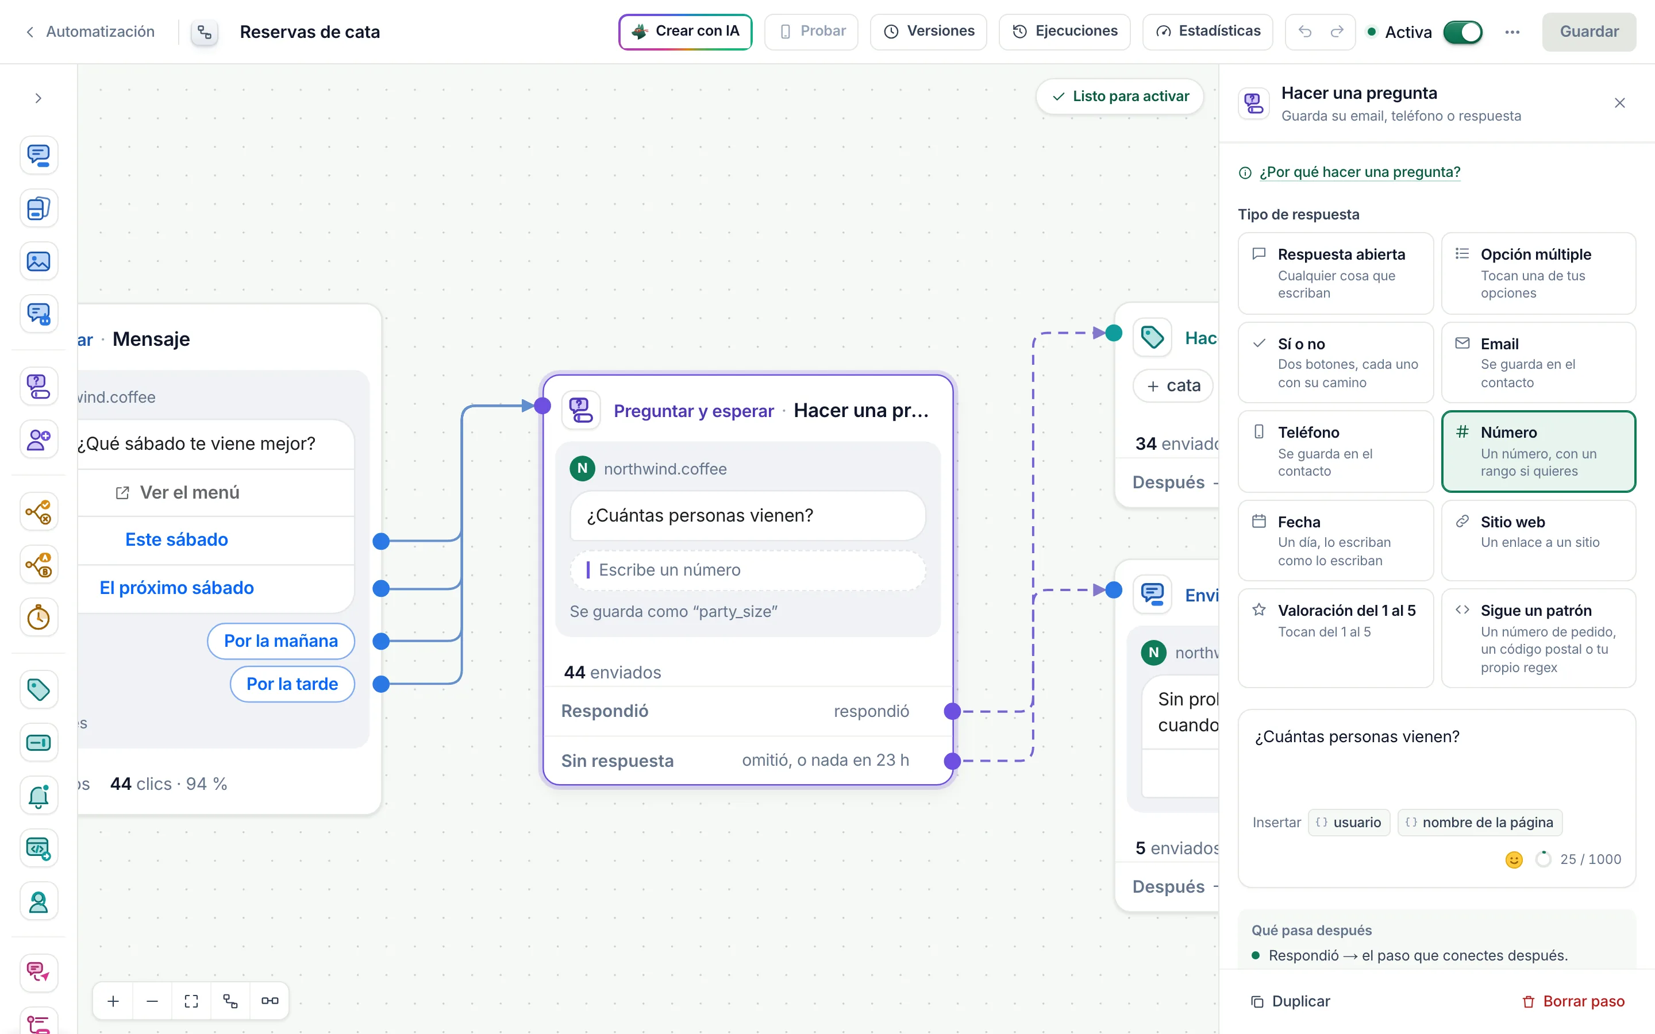The image size is (1655, 1034).
Task: Click the person profile sidebar icon
Action: tap(39, 901)
